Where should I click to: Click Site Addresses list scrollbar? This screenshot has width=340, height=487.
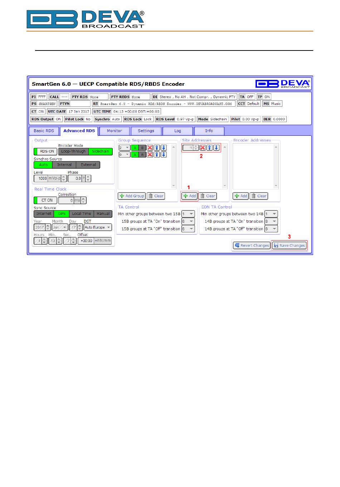pyautogui.click(x=225, y=167)
